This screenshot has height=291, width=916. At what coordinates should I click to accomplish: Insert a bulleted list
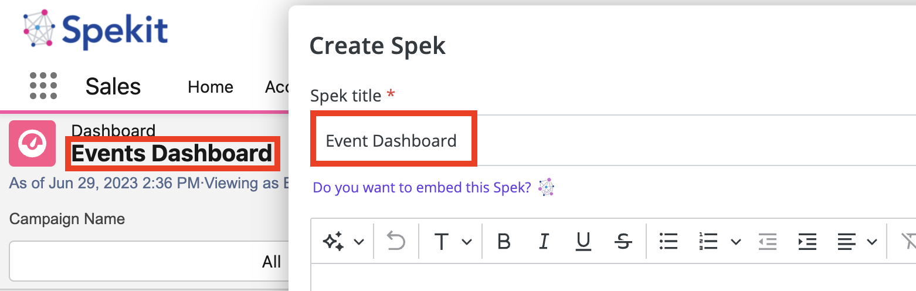(669, 241)
